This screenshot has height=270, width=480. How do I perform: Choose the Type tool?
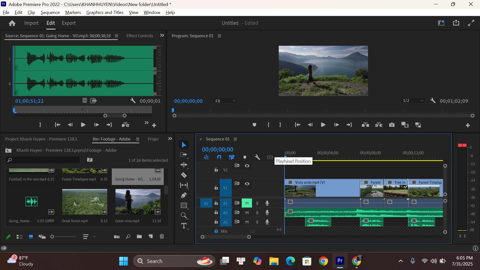pos(184,226)
